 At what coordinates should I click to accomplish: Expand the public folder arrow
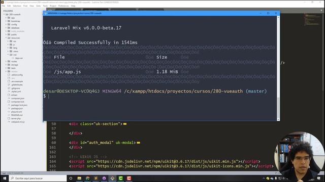pyautogui.click(x=6, y=34)
